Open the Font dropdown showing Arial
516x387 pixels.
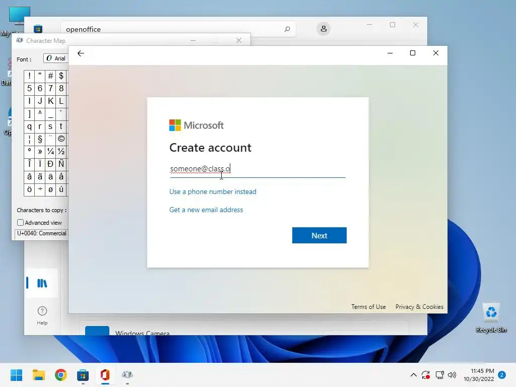(x=56, y=58)
